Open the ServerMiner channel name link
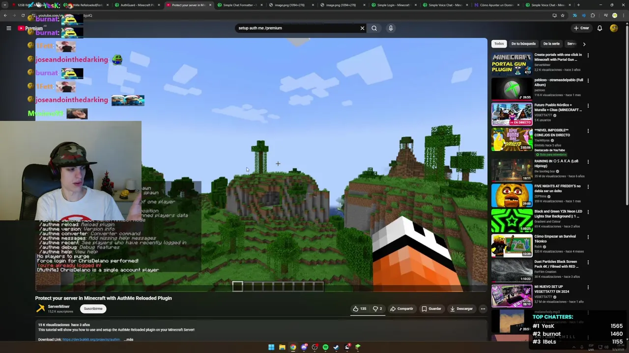Image resolution: width=629 pixels, height=353 pixels. coord(58,306)
